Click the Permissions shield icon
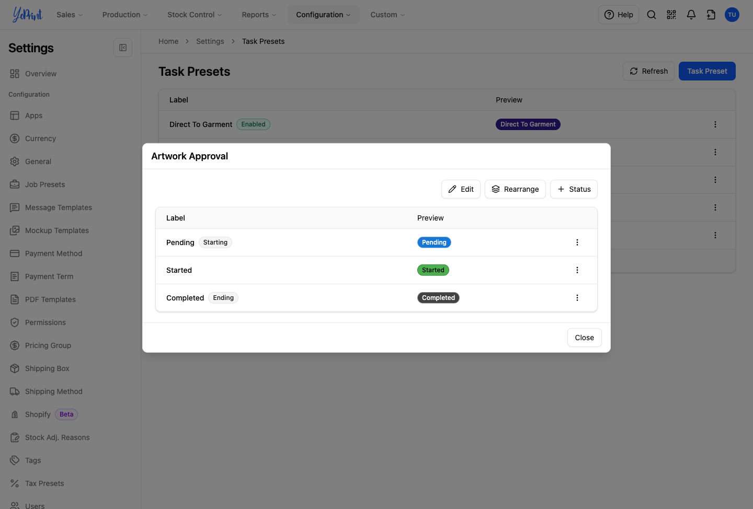The width and height of the screenshot is (753, 509). 15,322
